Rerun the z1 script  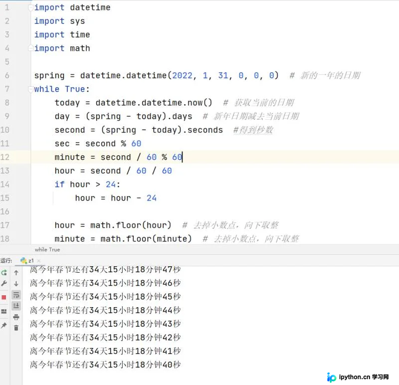click(x=4, y=273)
